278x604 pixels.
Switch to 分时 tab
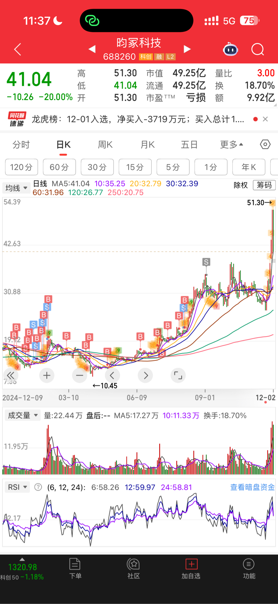click(x=21, y=145)
